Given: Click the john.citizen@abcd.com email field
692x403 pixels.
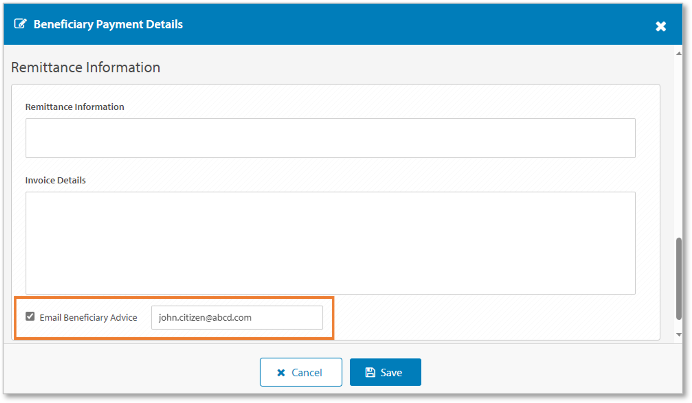Looking at the screenshot, I should [237, 318].
